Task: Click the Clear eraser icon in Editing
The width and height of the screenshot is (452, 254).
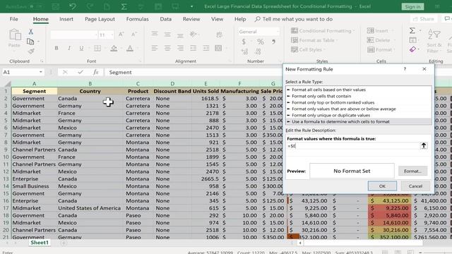Action: click(412, 50)
